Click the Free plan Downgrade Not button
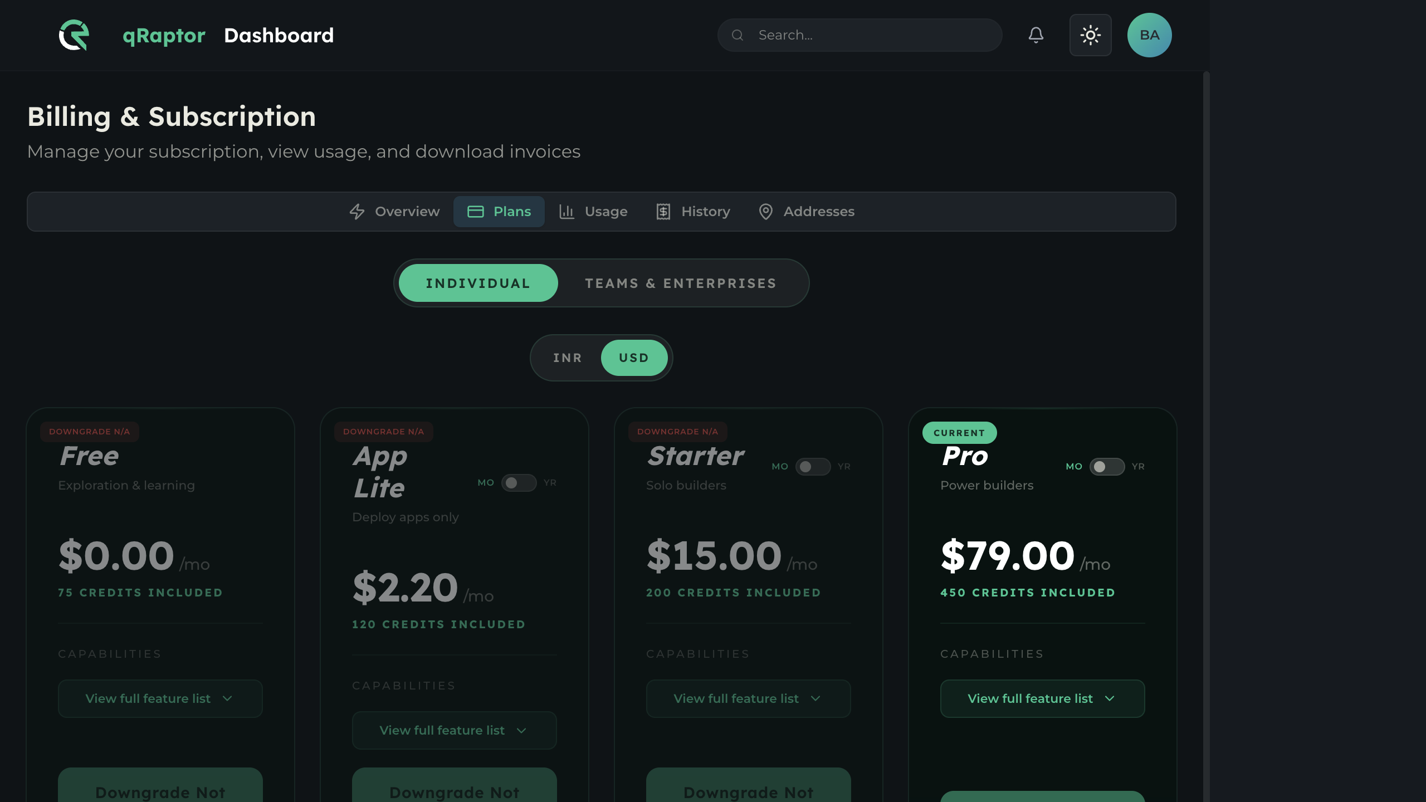The width and height of the screenshot is (1426, 802). pos(160,785)
